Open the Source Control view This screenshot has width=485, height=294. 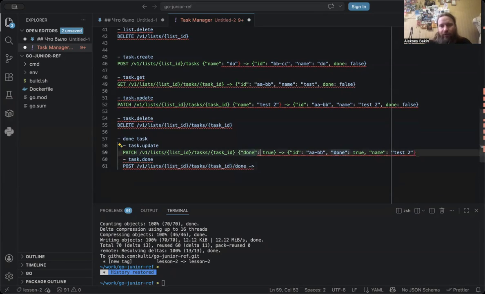9,59
